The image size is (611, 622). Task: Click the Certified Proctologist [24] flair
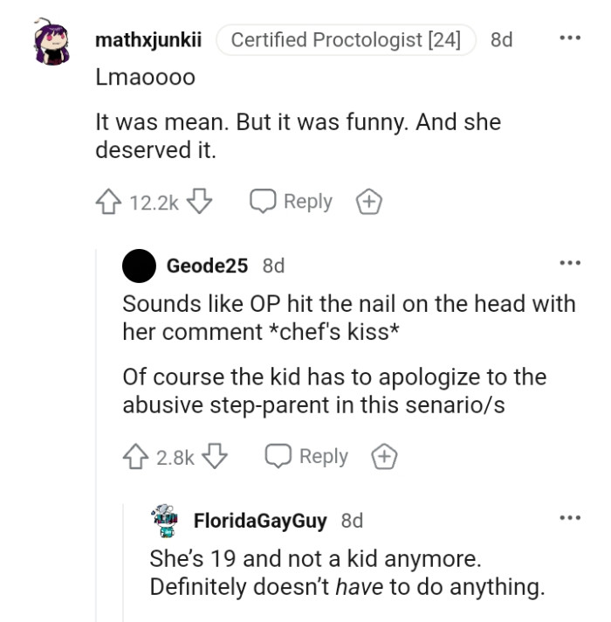tap(346, 40)
